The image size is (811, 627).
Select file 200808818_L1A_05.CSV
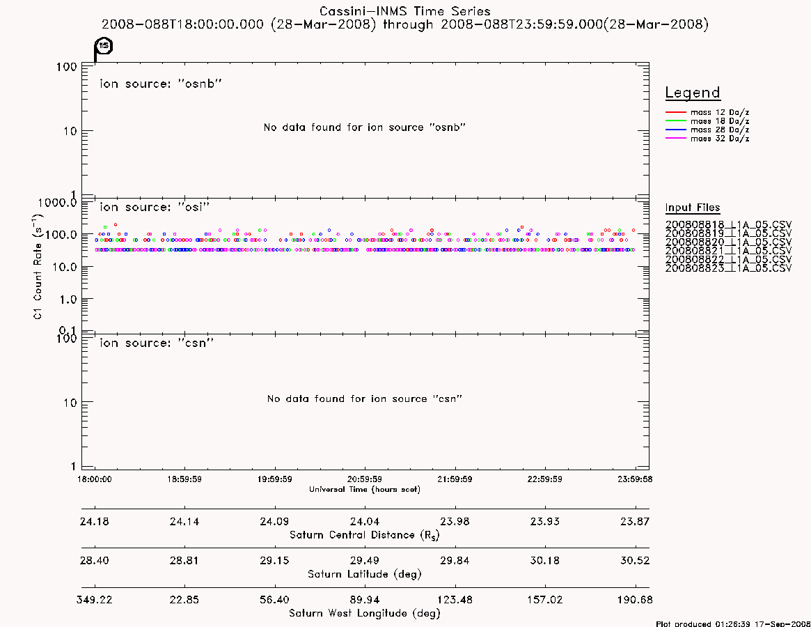pyautogui.click(x=728, y=225)
